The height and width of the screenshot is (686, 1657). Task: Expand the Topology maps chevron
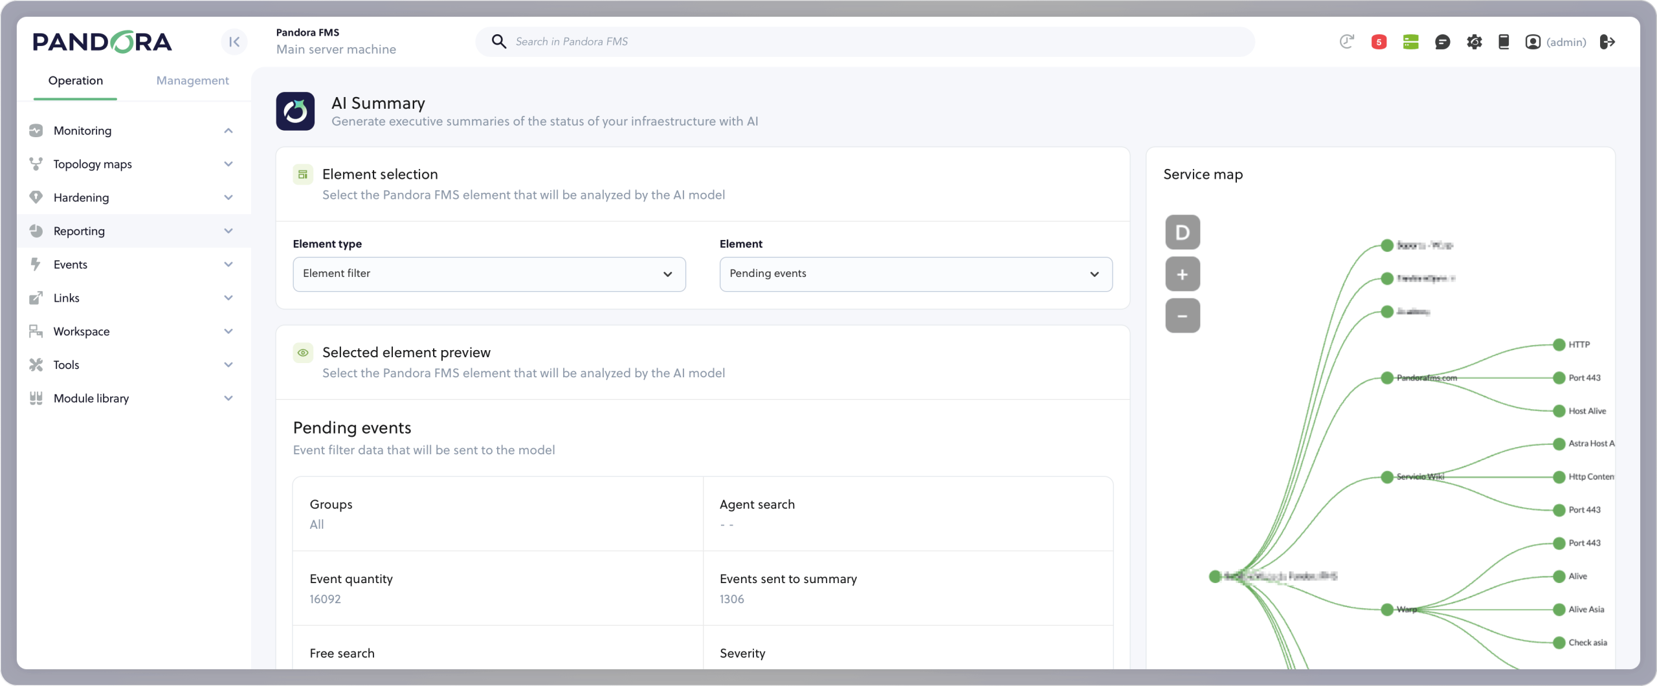tap(228, 164)
